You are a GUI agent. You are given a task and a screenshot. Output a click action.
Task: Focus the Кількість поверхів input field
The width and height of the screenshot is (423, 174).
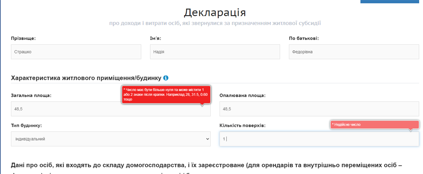tap(319, 139)
